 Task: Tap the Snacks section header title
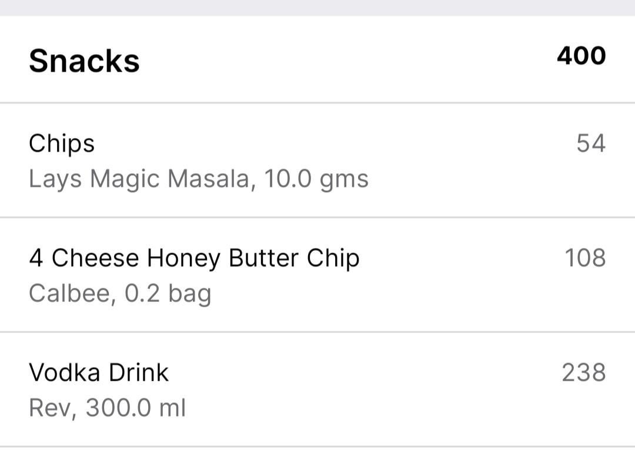[x=84, y=61]
